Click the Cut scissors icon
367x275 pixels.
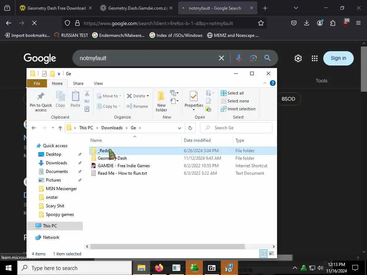tap(87, 93)
